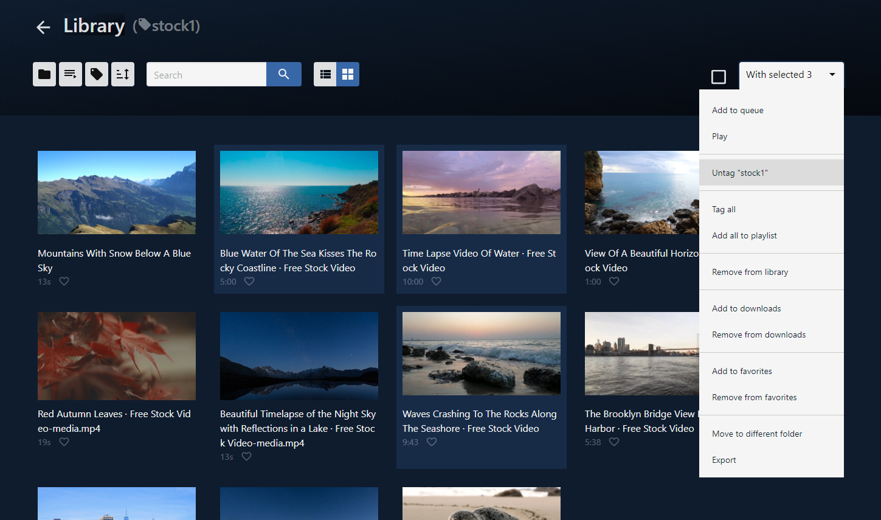881x520 pixels.
Task: Open the sort order icon
Action: click(x=123, y=74)
